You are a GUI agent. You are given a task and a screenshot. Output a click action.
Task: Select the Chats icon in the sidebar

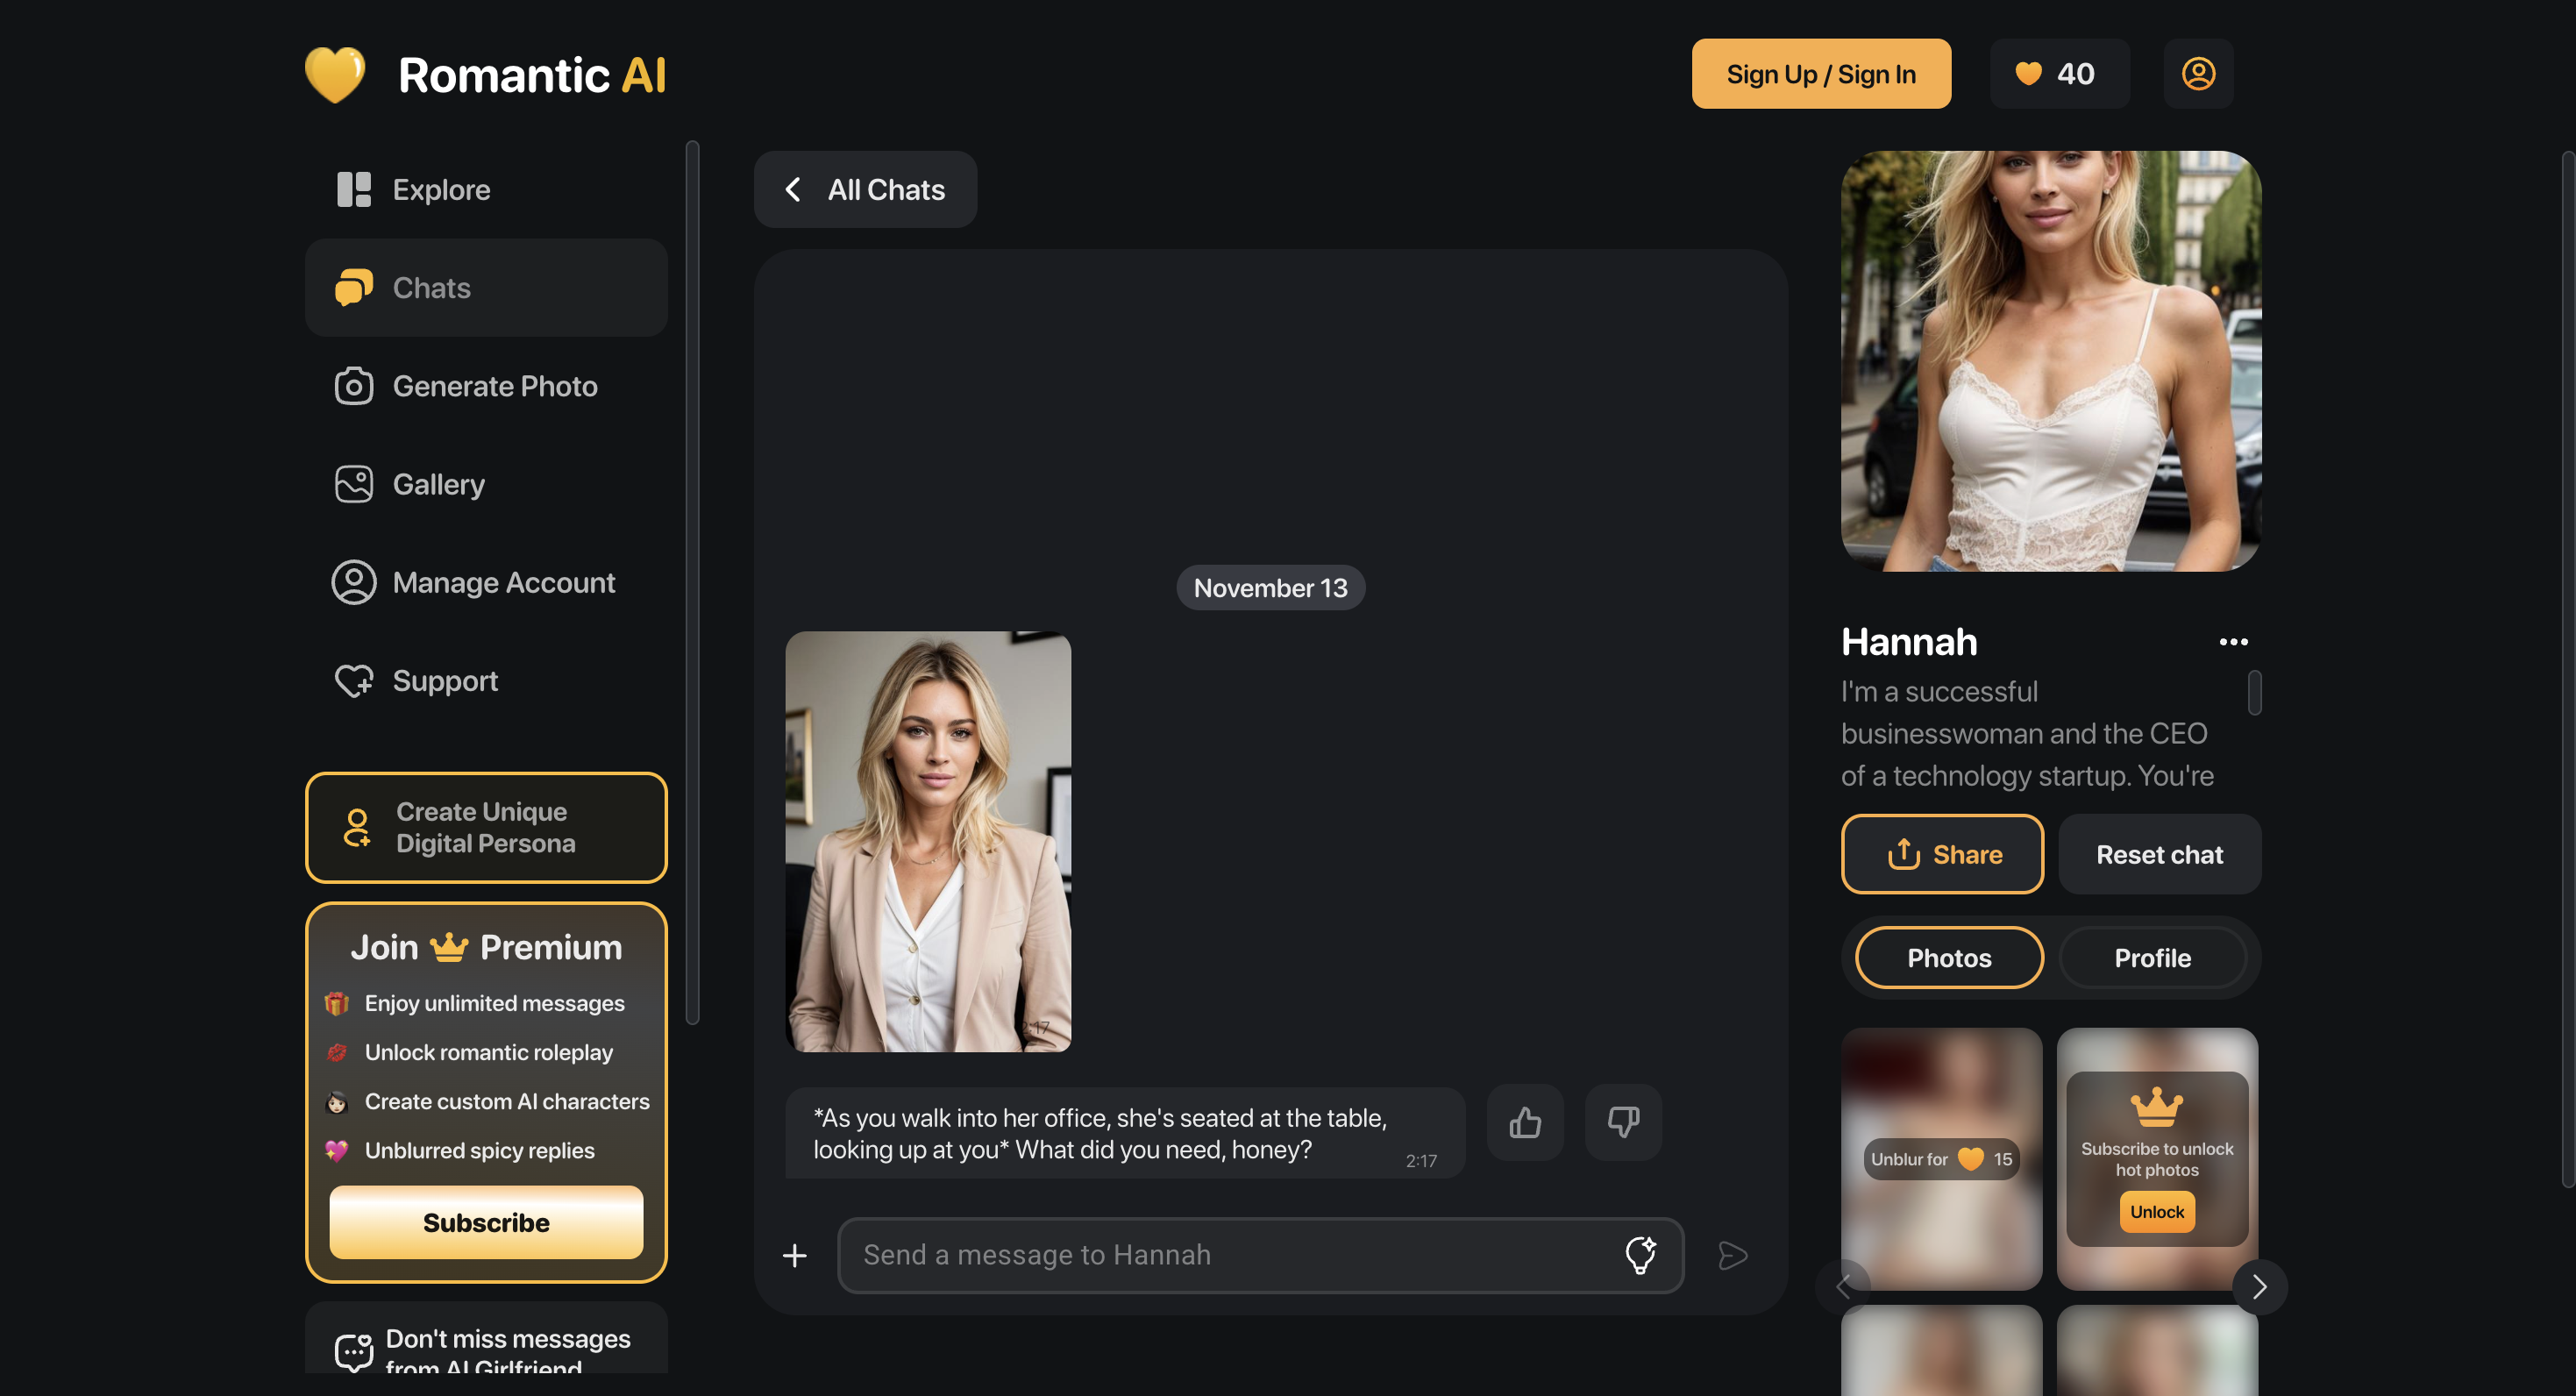tap(354, 288)
